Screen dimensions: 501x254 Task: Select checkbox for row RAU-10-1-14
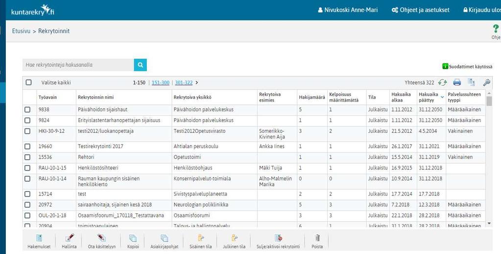point(27,179)
